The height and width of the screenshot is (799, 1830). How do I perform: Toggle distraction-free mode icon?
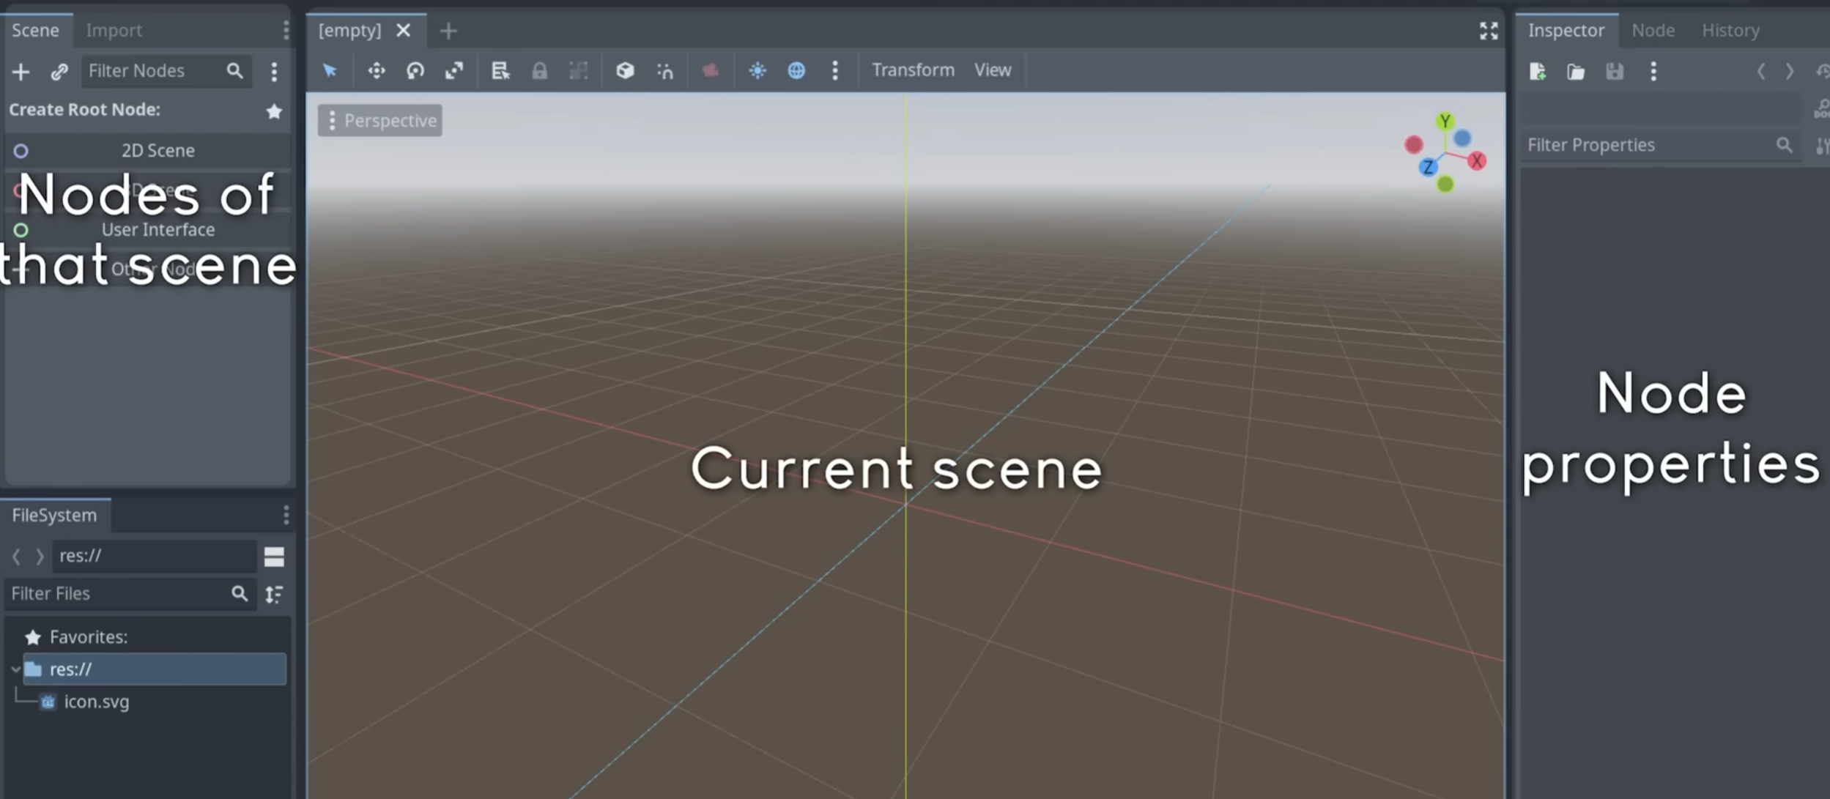[1489, 31]
